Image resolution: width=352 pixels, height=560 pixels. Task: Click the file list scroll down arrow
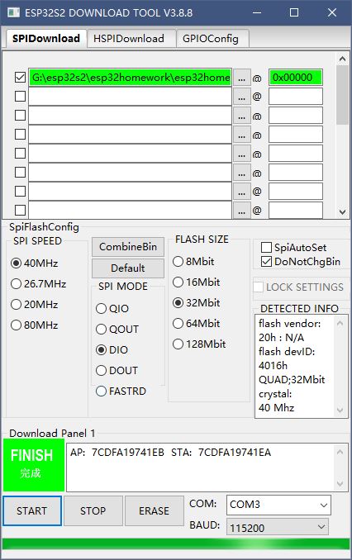pyautogui.click(x=342, y=211)
